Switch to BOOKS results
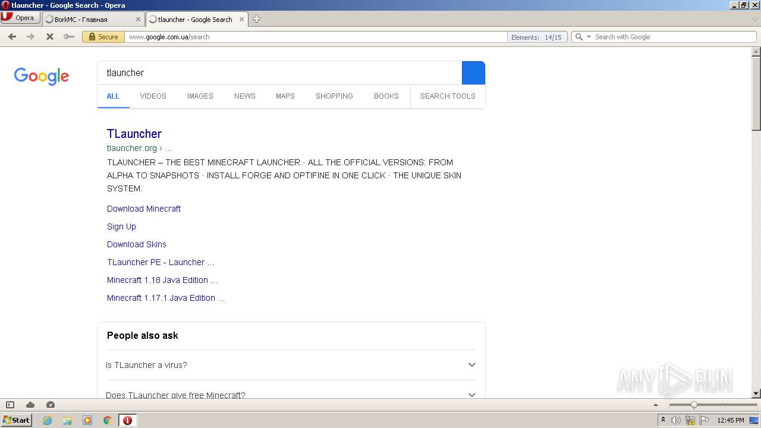 [x=386, y=96]
